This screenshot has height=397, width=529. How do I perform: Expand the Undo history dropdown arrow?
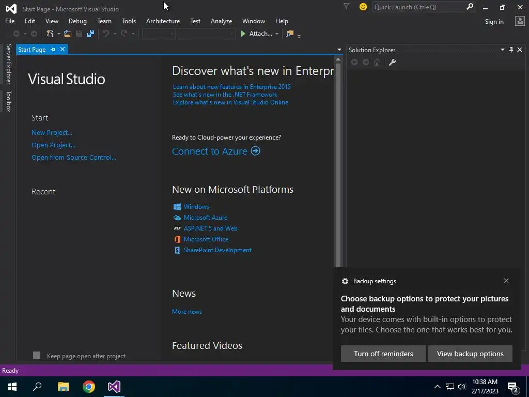tap(115, 34)
